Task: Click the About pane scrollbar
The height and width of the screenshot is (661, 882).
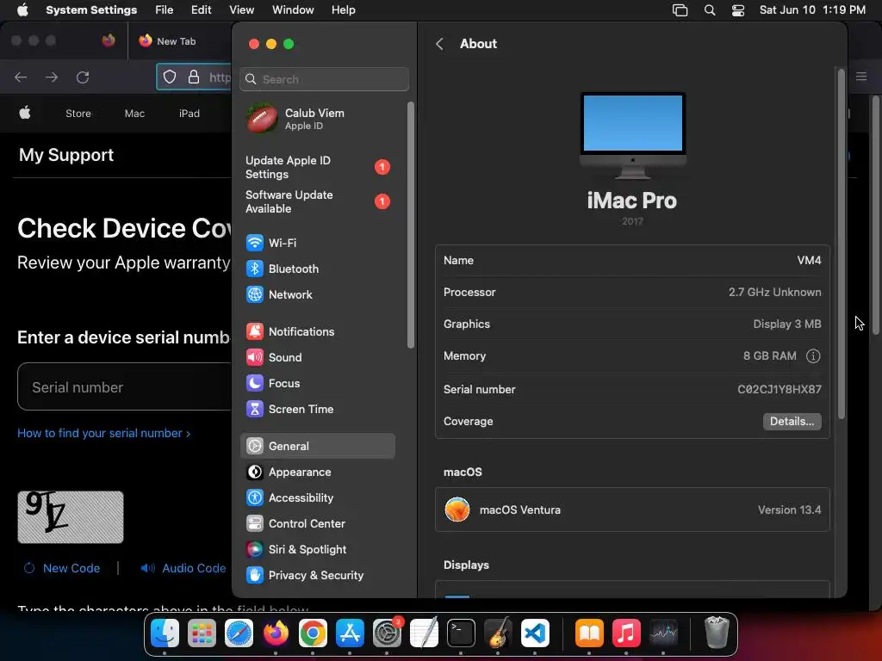Action: pos(842,243)
